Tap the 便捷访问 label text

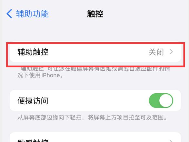(33, 101)
